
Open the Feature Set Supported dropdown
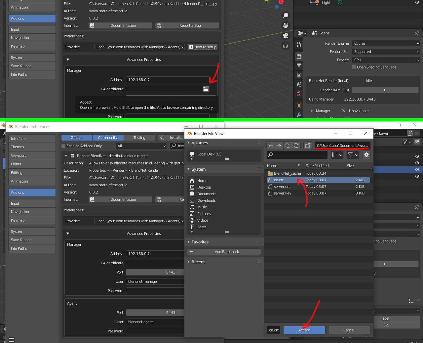(x=386, y=52)
